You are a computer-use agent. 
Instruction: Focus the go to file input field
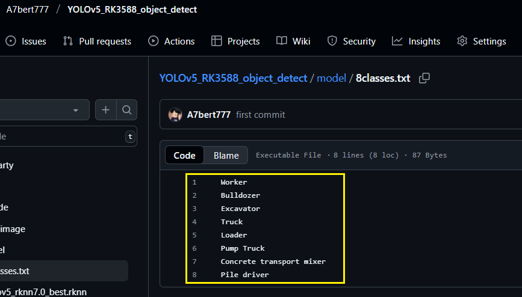tap(68, 136)
